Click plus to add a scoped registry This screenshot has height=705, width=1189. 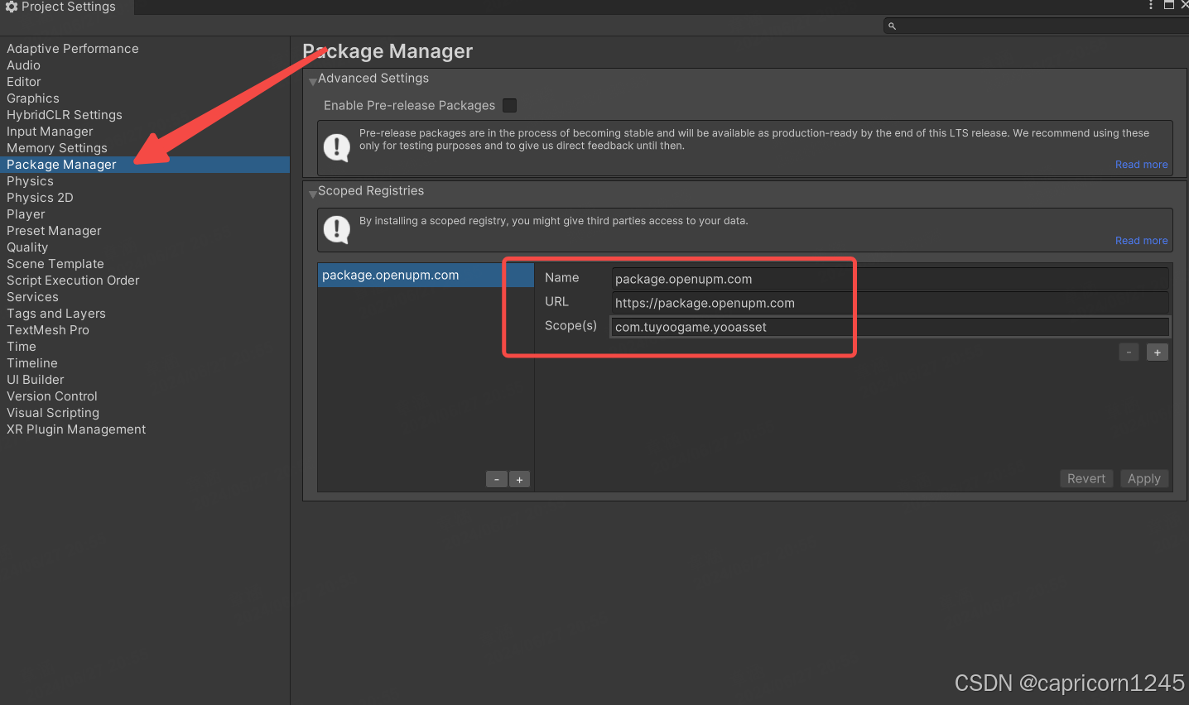(519, 480)
